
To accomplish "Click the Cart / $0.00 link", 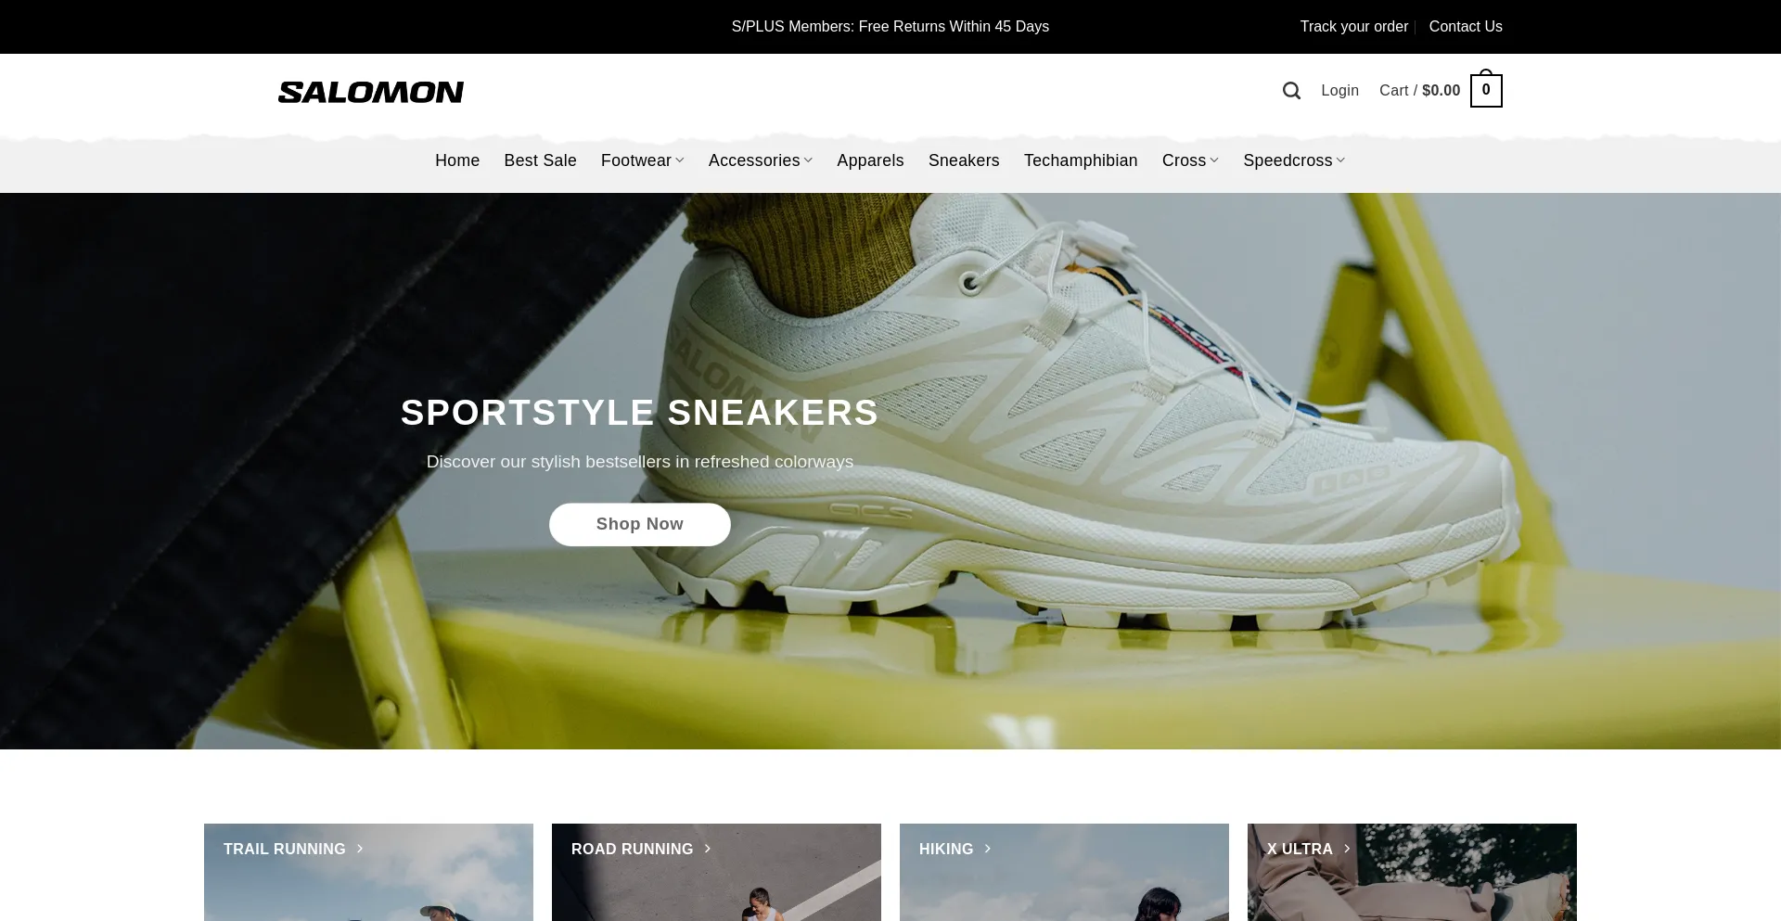I will pyautogui.click(x=1419, y=91).
